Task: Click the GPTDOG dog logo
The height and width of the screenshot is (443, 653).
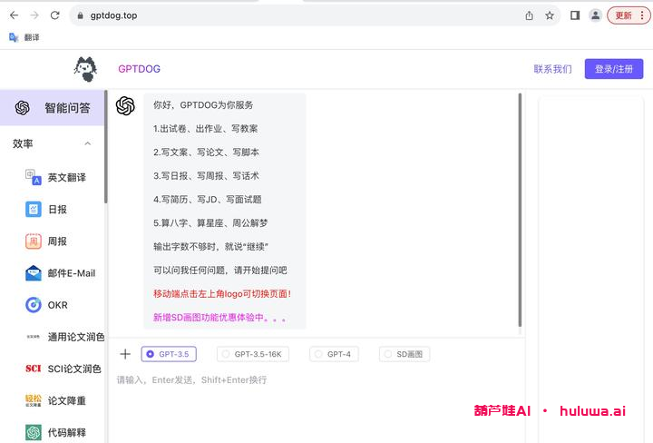Action: click(84, 69)
